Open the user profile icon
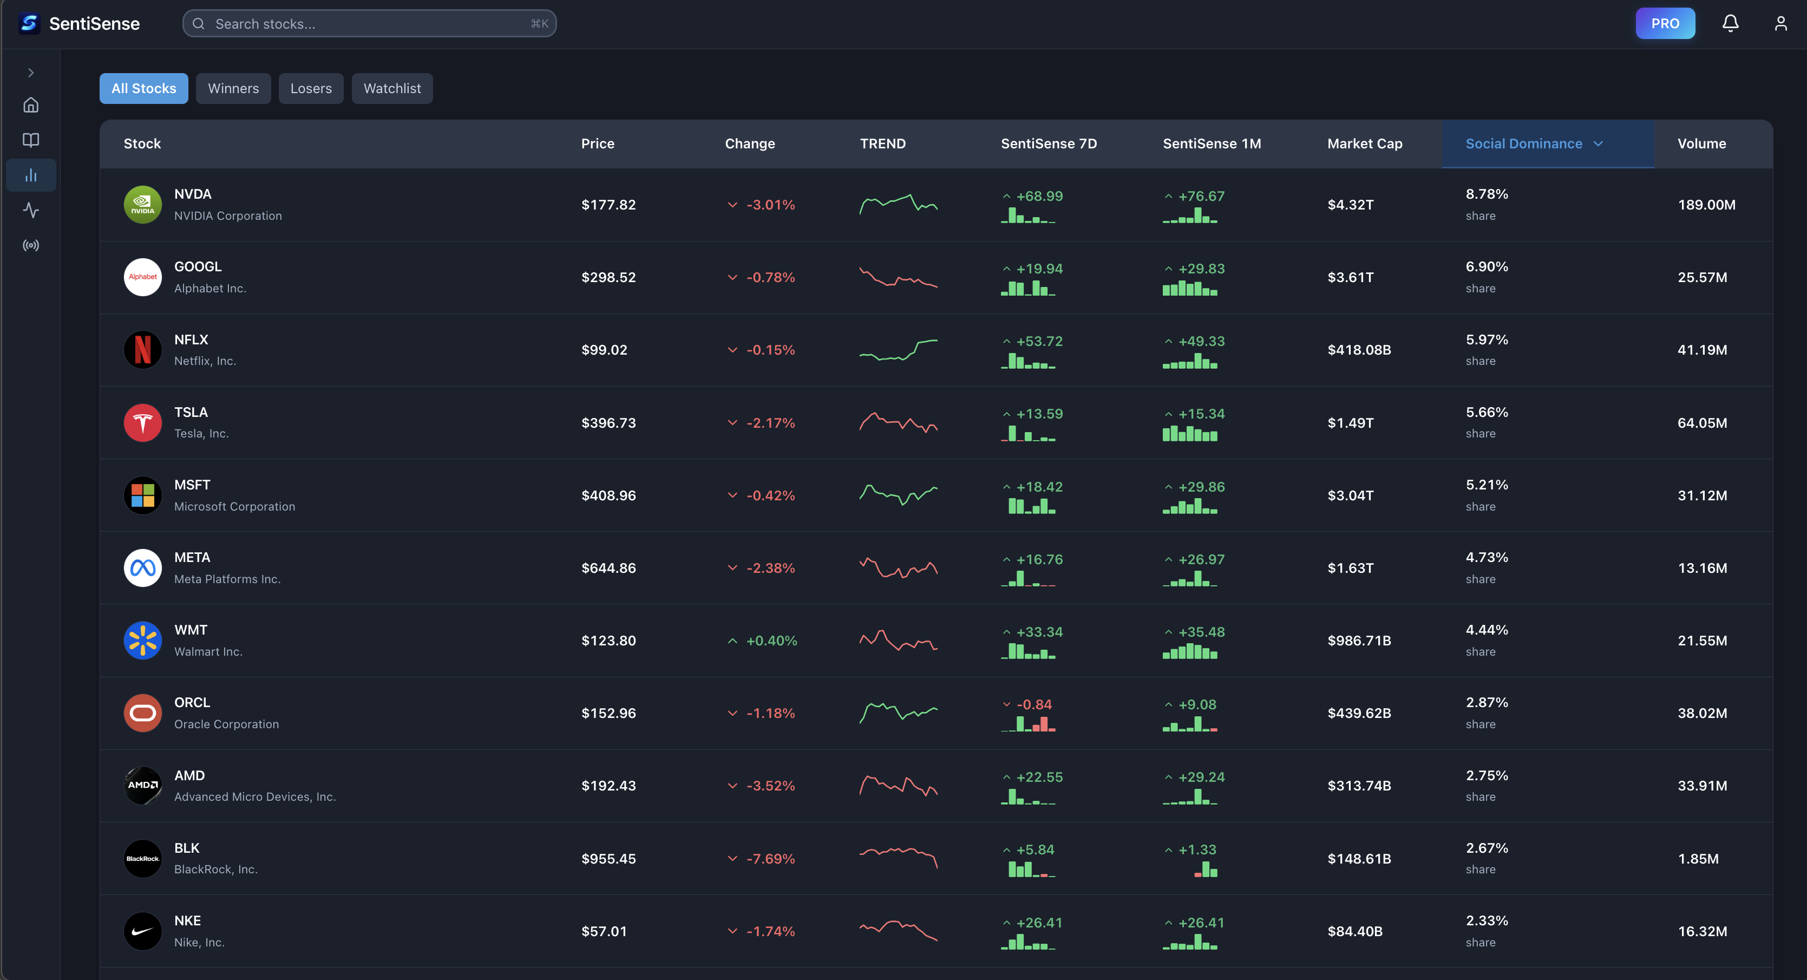The image size is (1807, 980). [1782, 23]
